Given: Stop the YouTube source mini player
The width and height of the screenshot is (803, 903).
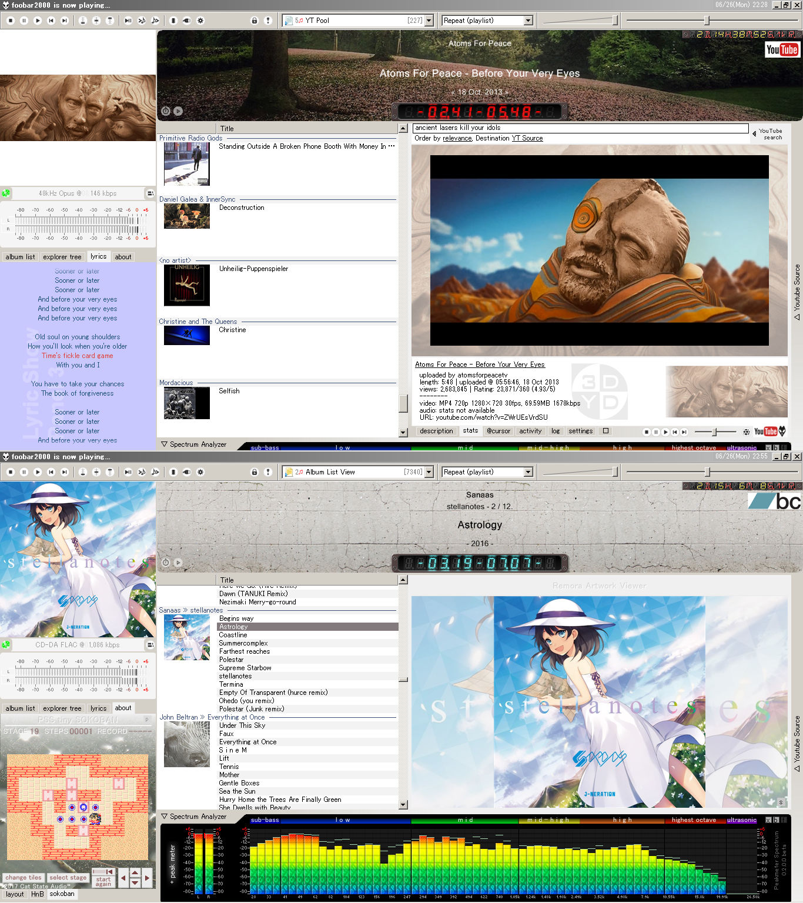Looking at the screenshot, I should click(646, 432).
